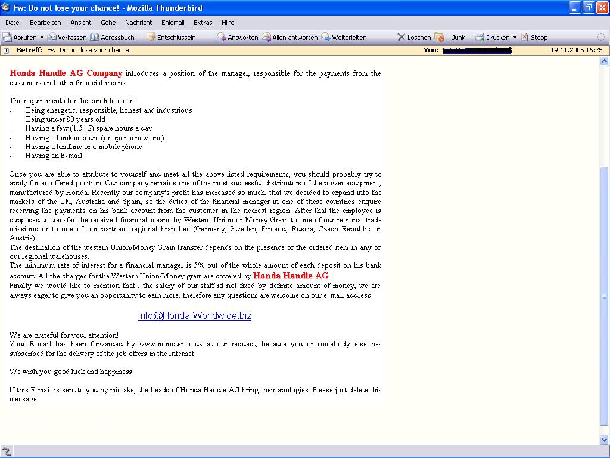The height and width of the screenshot is (458, 610).
Task: Open the Drucken dropdown arrow
Action: pyautogui.click(x=515, y=38)
